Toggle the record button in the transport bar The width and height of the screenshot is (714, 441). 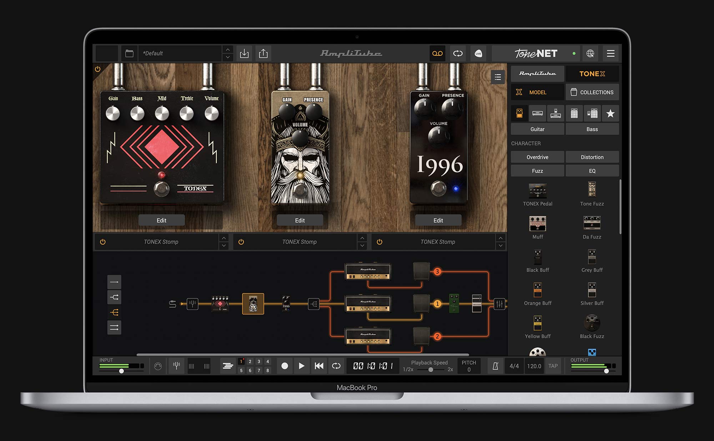(285, 366)
